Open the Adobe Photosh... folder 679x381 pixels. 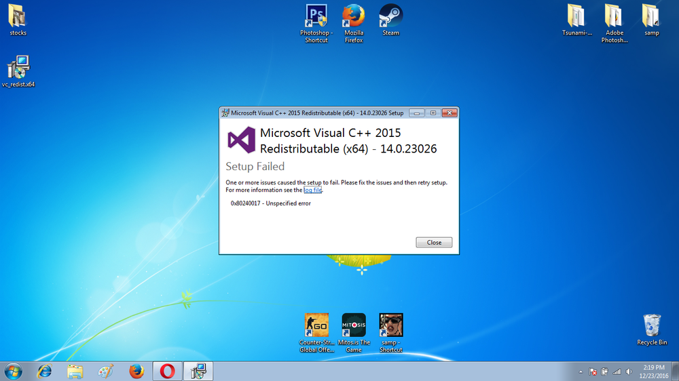click(x=614, y=23)
